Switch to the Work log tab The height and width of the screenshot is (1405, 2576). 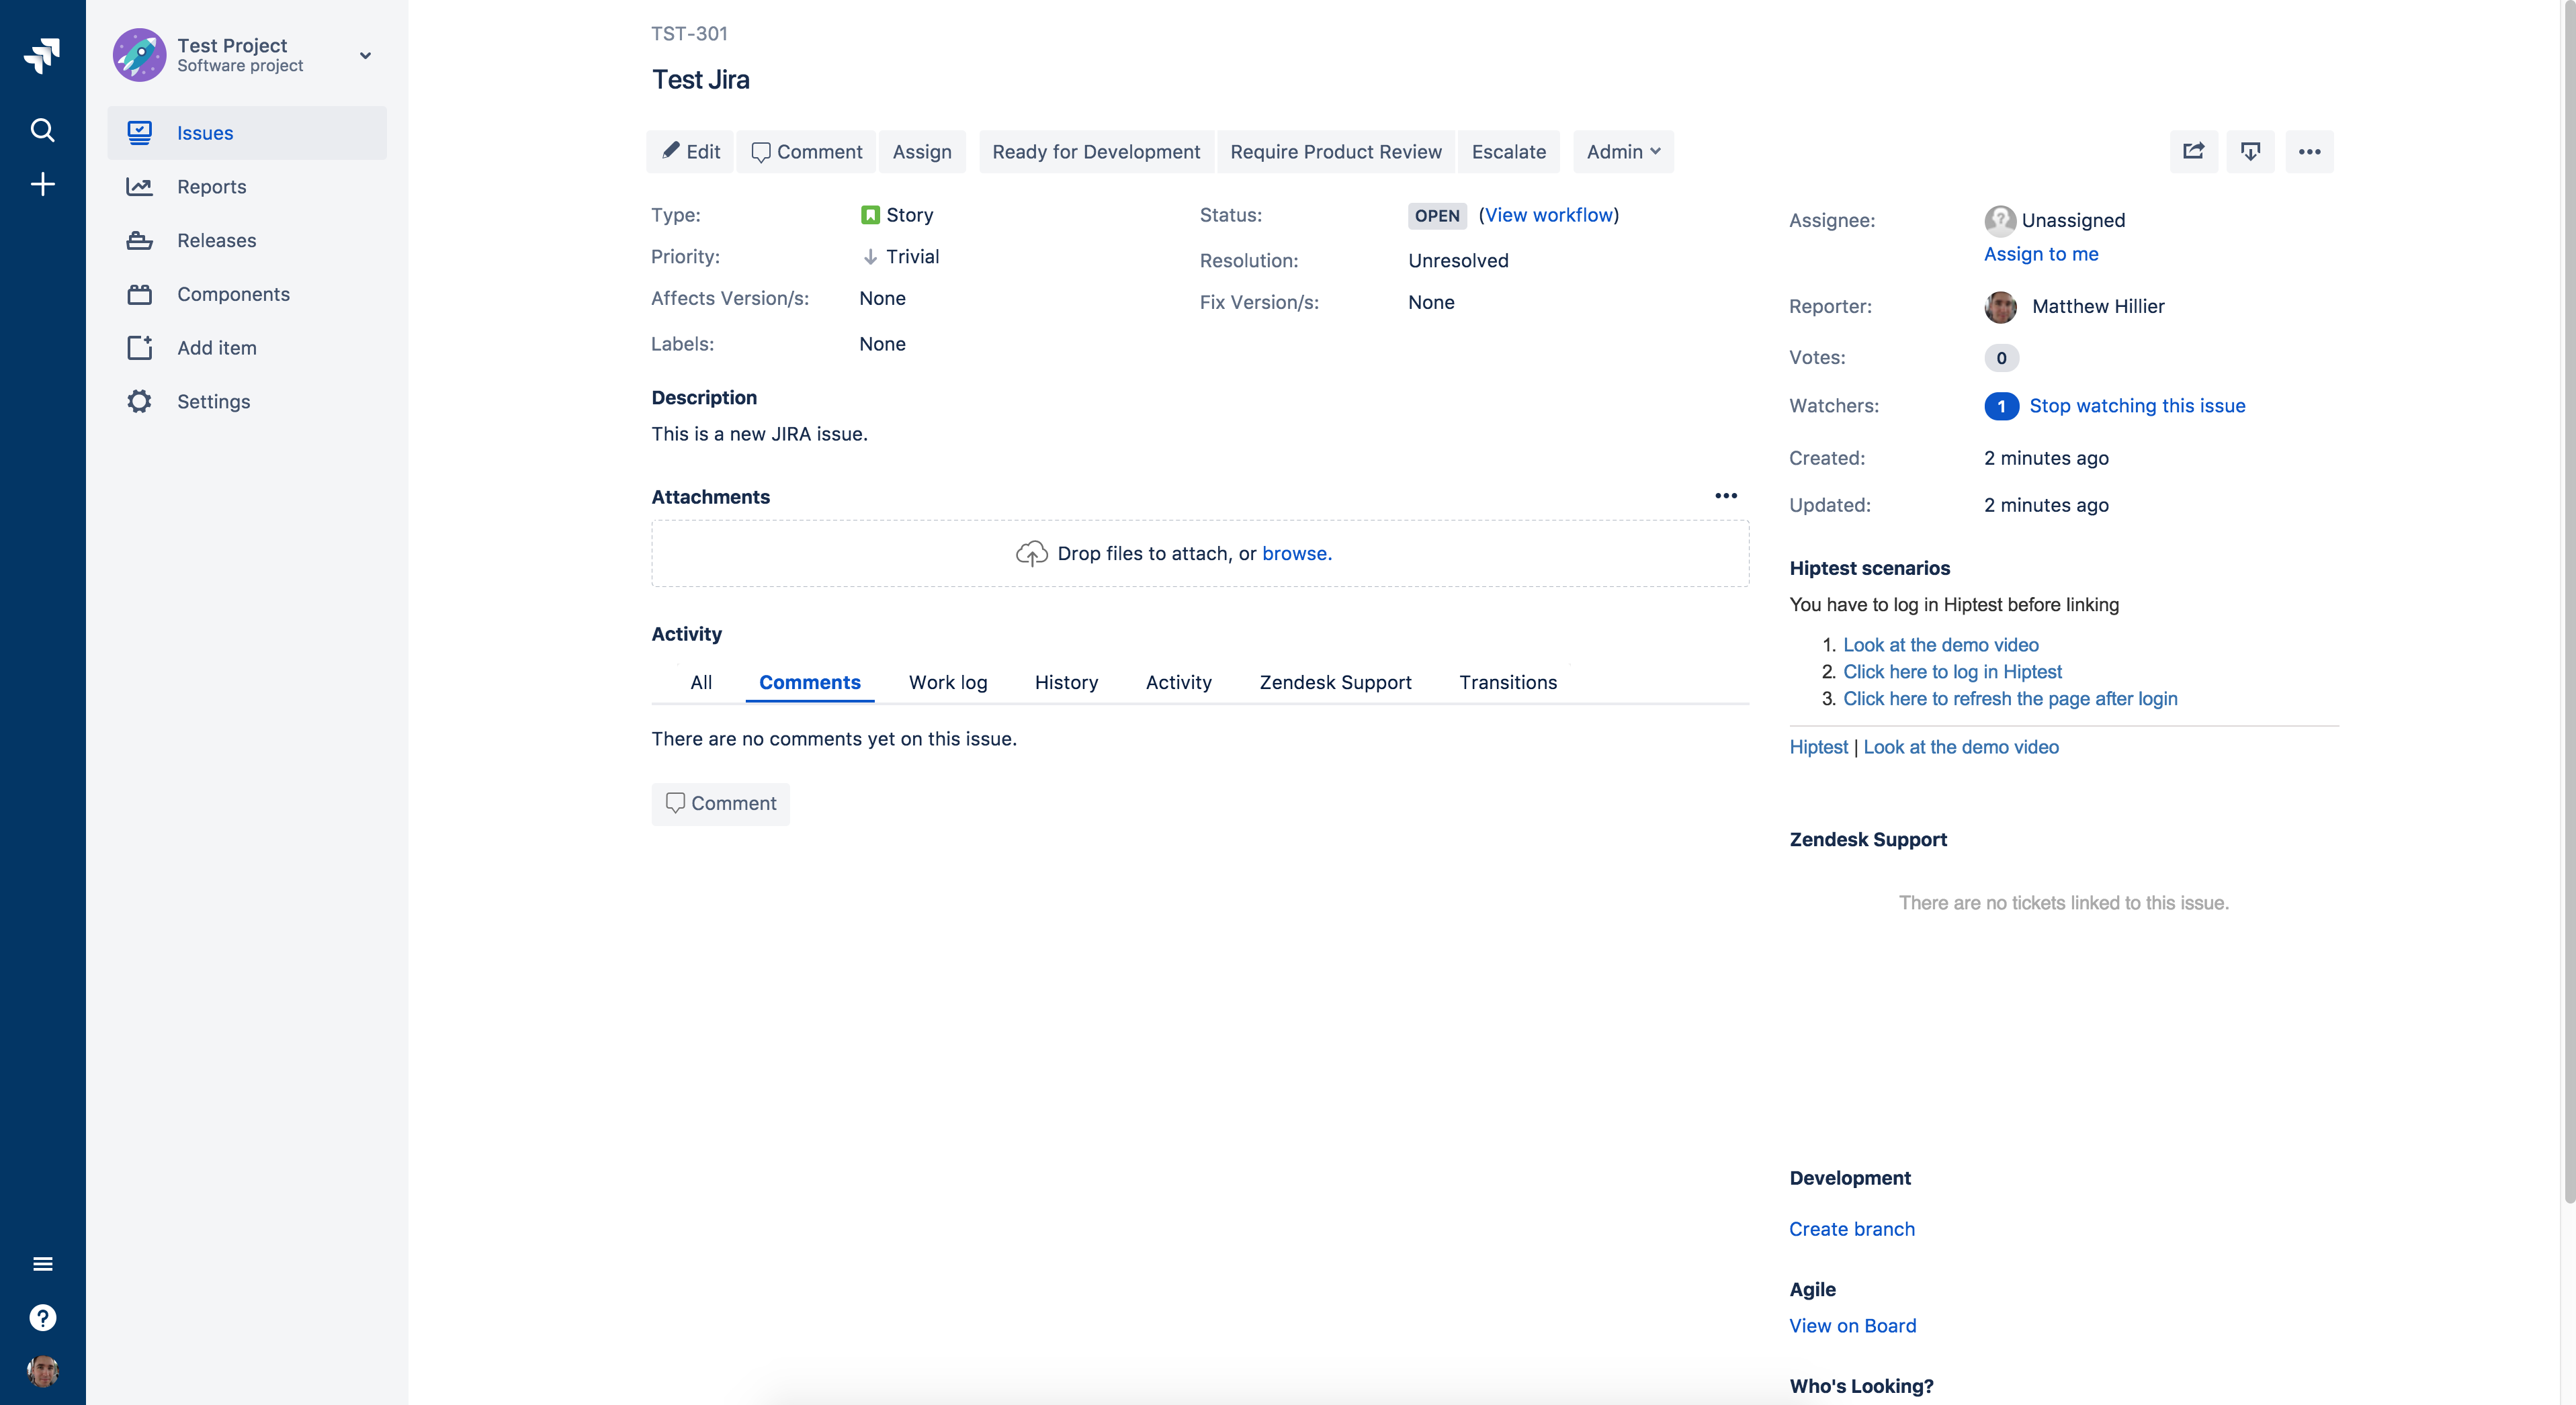point(948,682)
